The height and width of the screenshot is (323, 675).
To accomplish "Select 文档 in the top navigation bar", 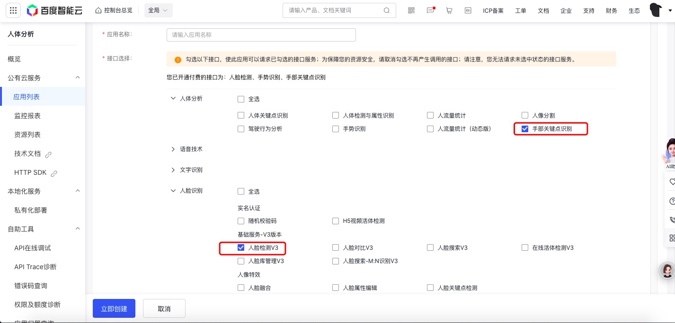I will click(543, 10).
